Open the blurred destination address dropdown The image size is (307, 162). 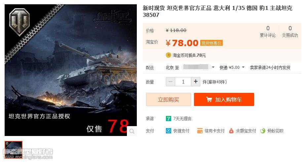(x=198, y=67)
